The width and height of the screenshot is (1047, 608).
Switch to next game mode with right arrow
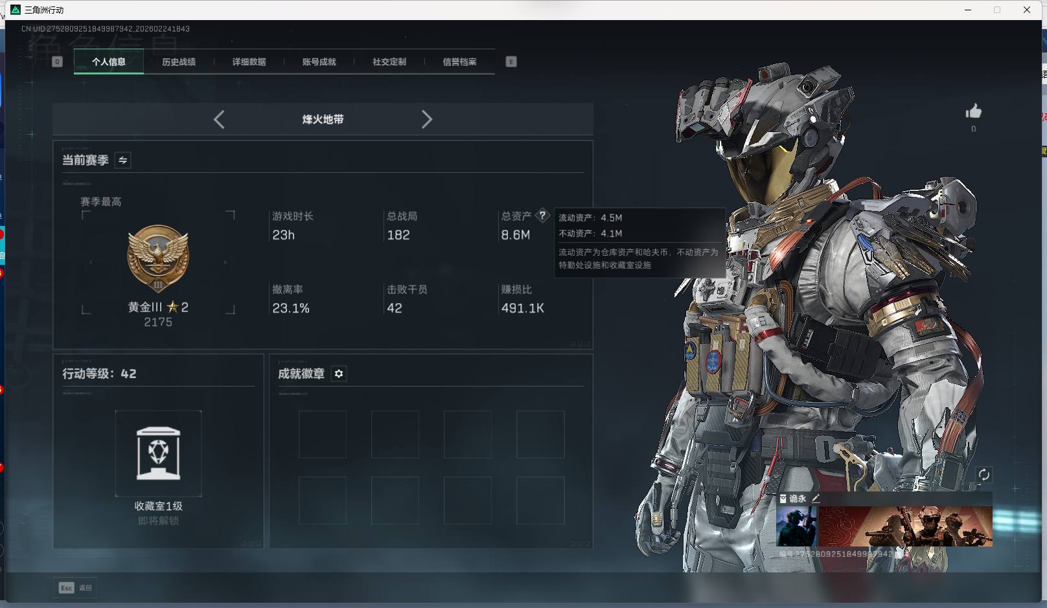point(426,119)
